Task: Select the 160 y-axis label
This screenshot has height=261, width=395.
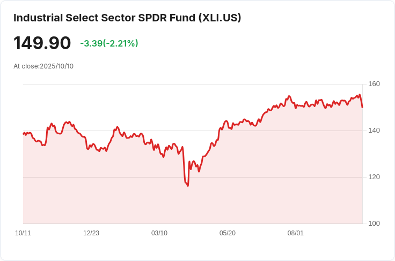Action: click(x=374, y=84)
